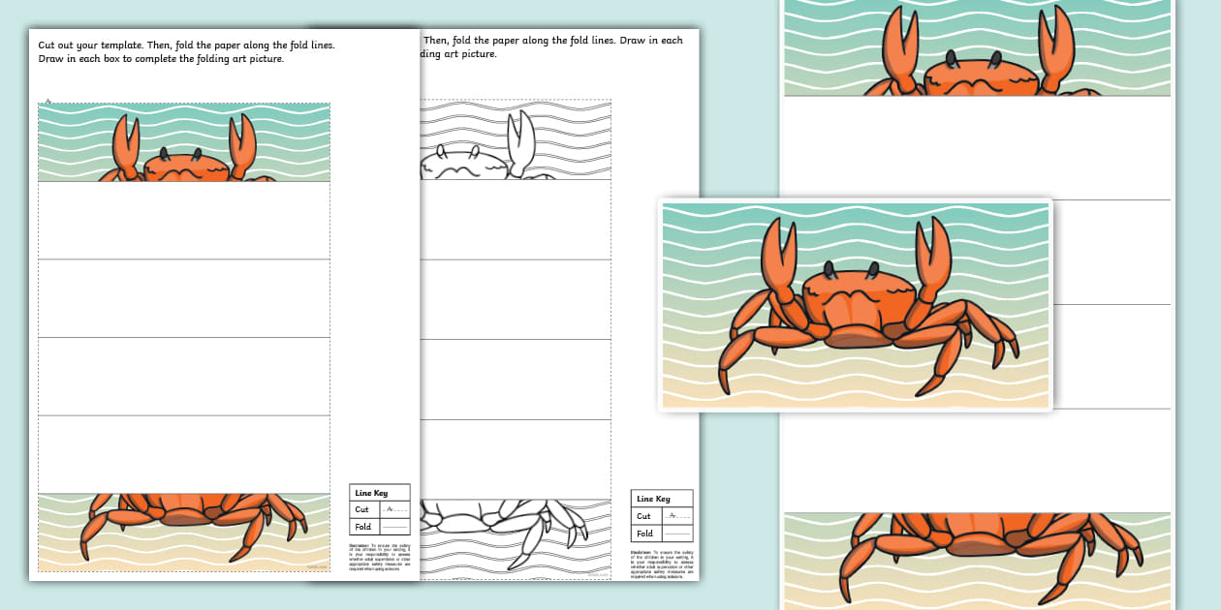
Task: Click the disclaimer text under the colour worksheet key
Action: point(379,555)
